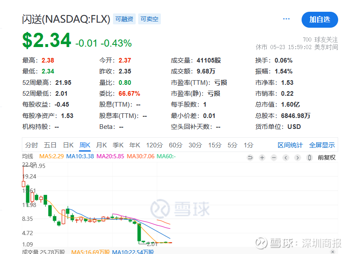Switch to 分时 tab
Image resolution: width=352 pixels, height=254 pixels.
(x=32, y=145)
